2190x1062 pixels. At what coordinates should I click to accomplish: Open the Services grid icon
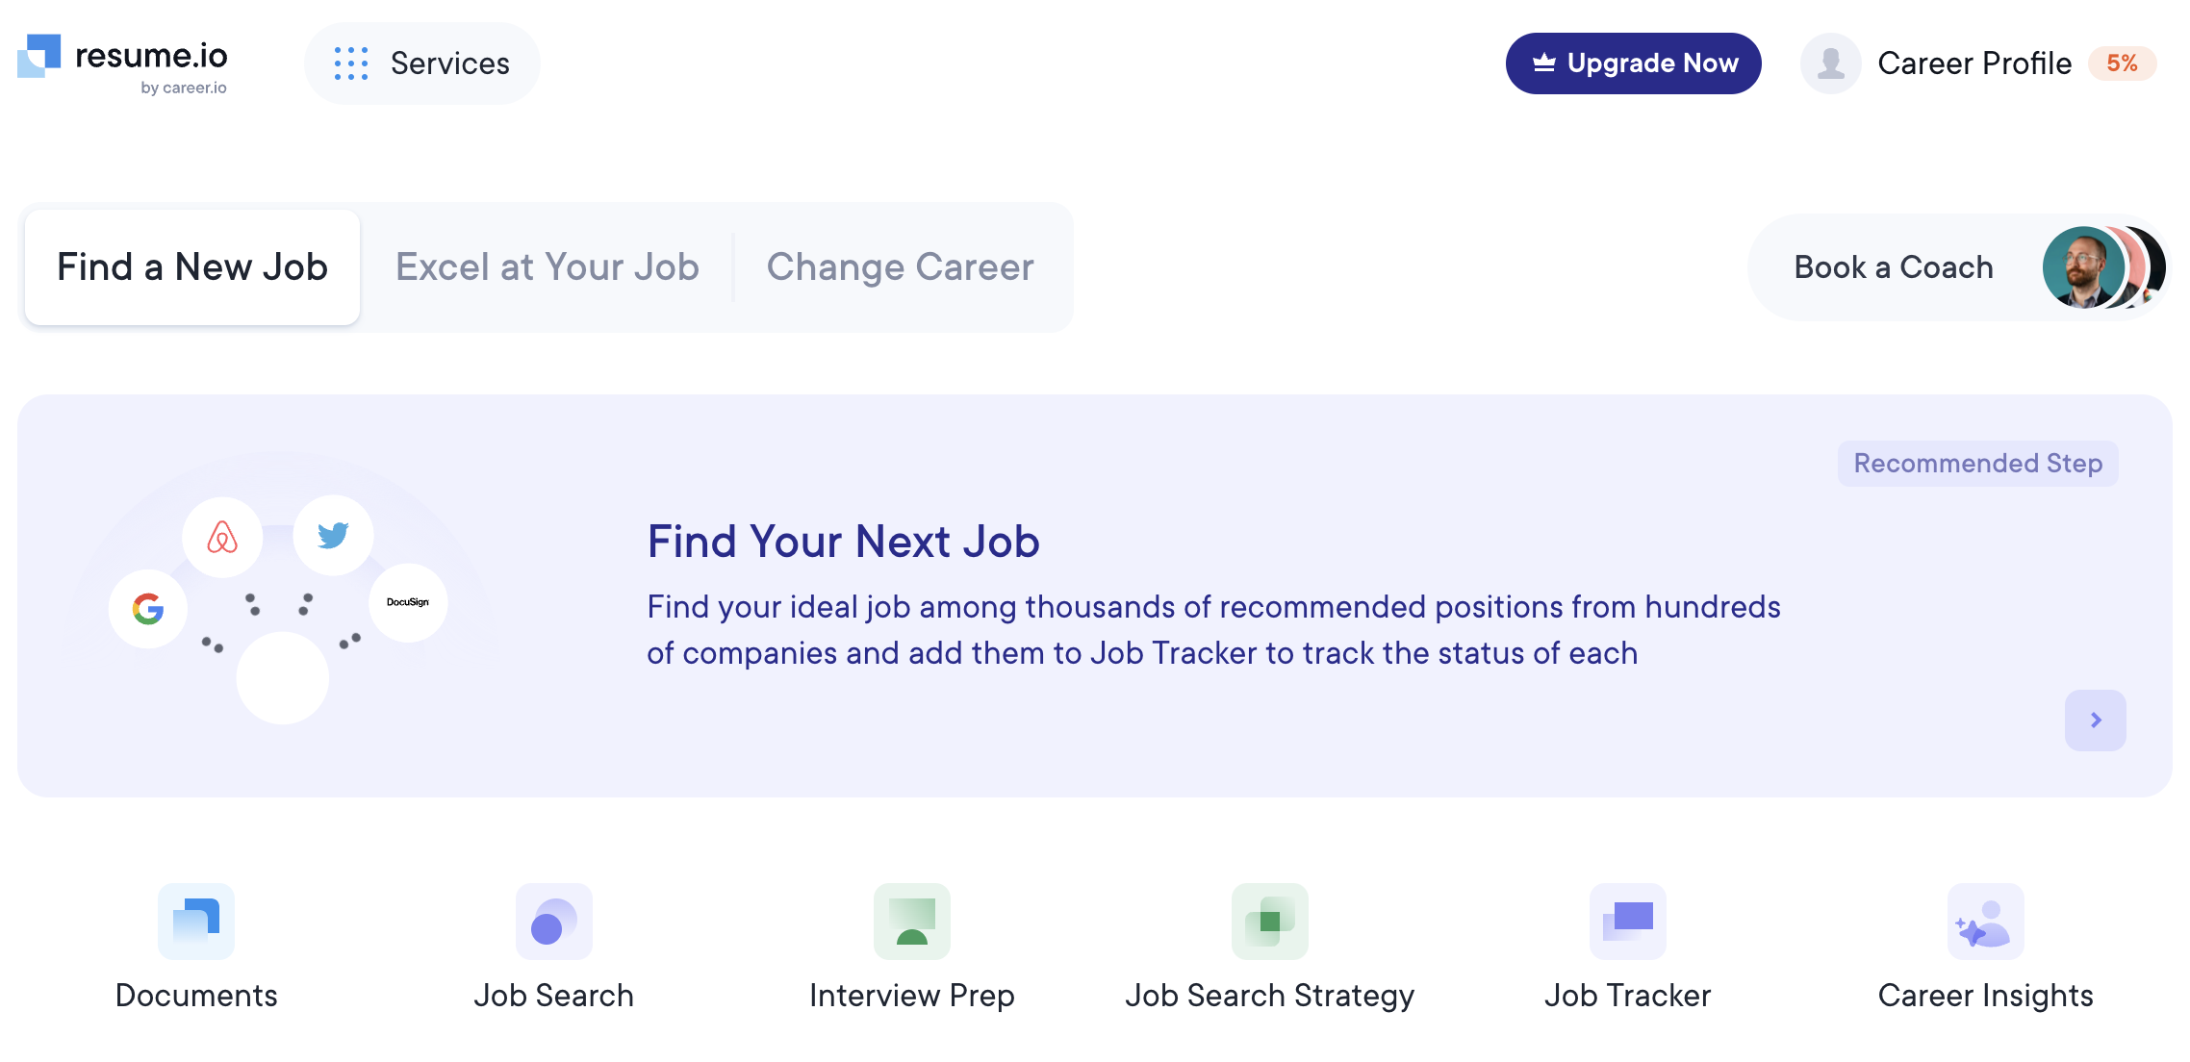352,63
